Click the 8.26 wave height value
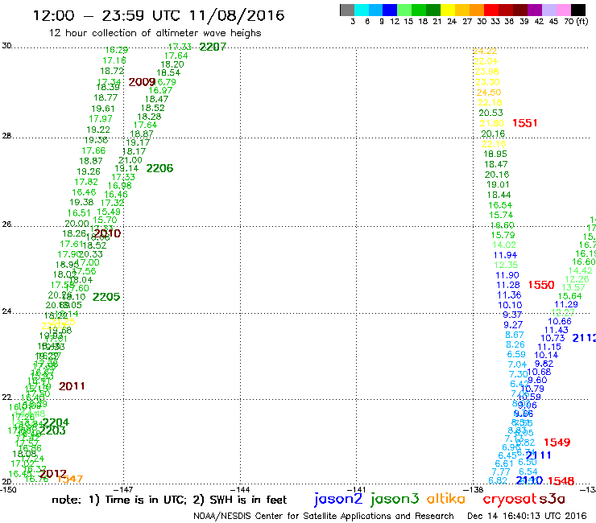Viewport: 596px width, 523px height. pyautogui.click(x=515, y=345)
